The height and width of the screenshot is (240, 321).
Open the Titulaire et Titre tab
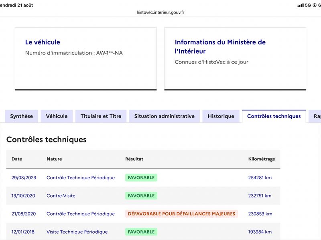coord(101,116)
